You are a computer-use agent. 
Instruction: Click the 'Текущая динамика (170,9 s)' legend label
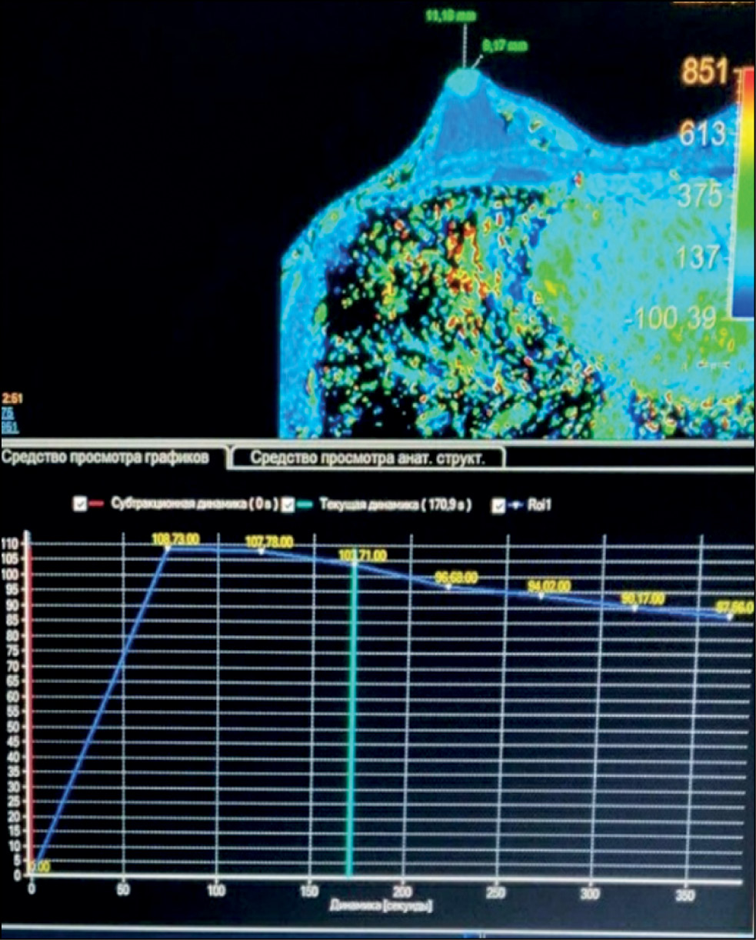[395, 505]
